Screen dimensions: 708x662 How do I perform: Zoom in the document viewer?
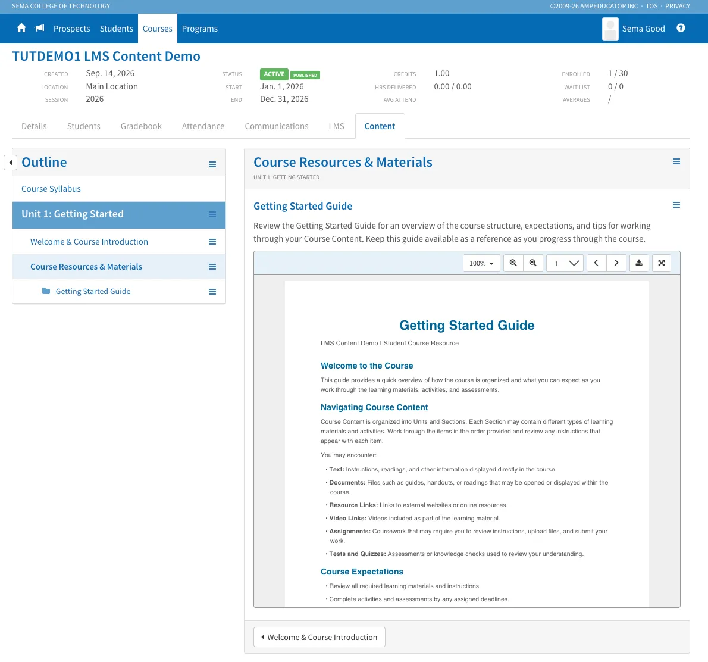pyautogui.click(x=533, y=263)
